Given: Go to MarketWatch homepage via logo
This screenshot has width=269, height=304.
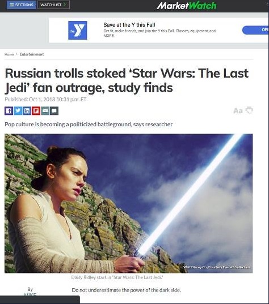Looking at the screenshot, I should (x=187, y=6).
